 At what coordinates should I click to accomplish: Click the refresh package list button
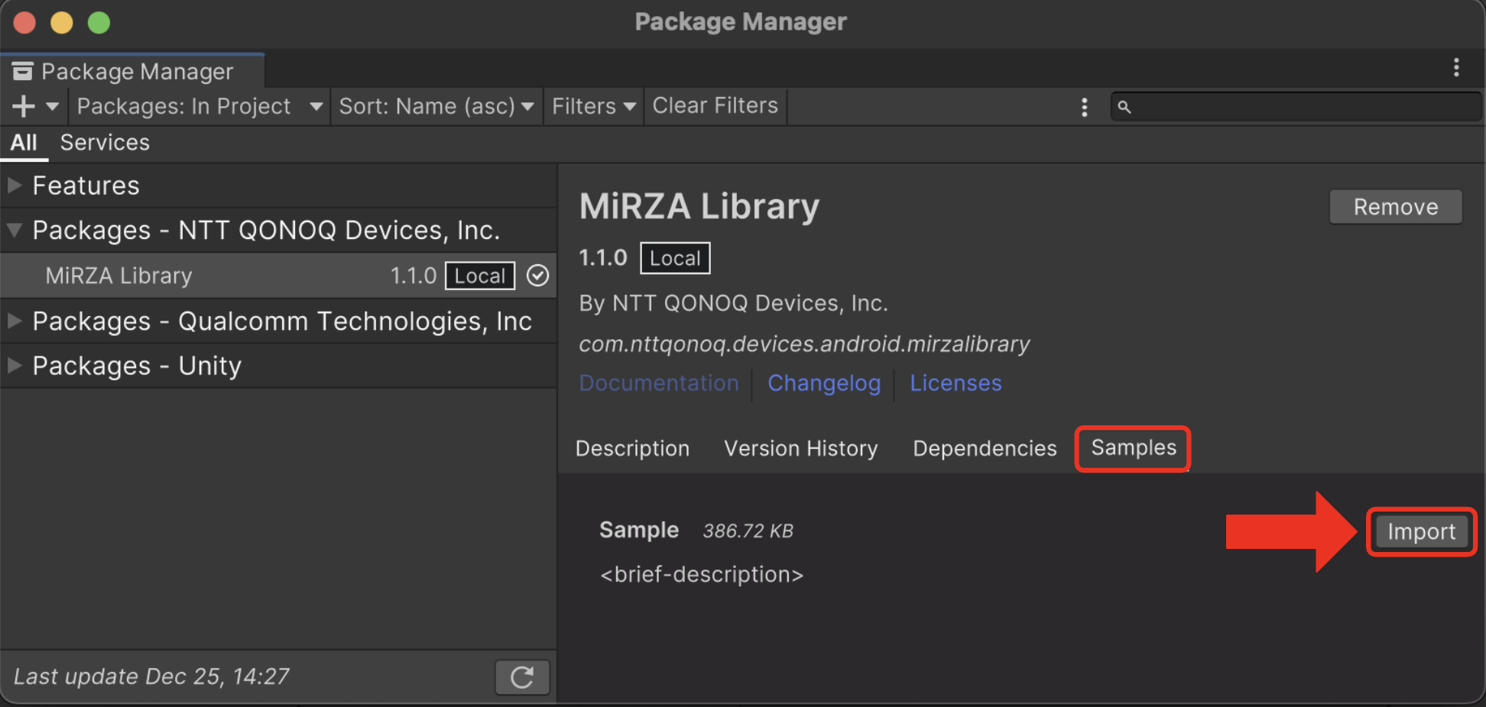point(522,677)
